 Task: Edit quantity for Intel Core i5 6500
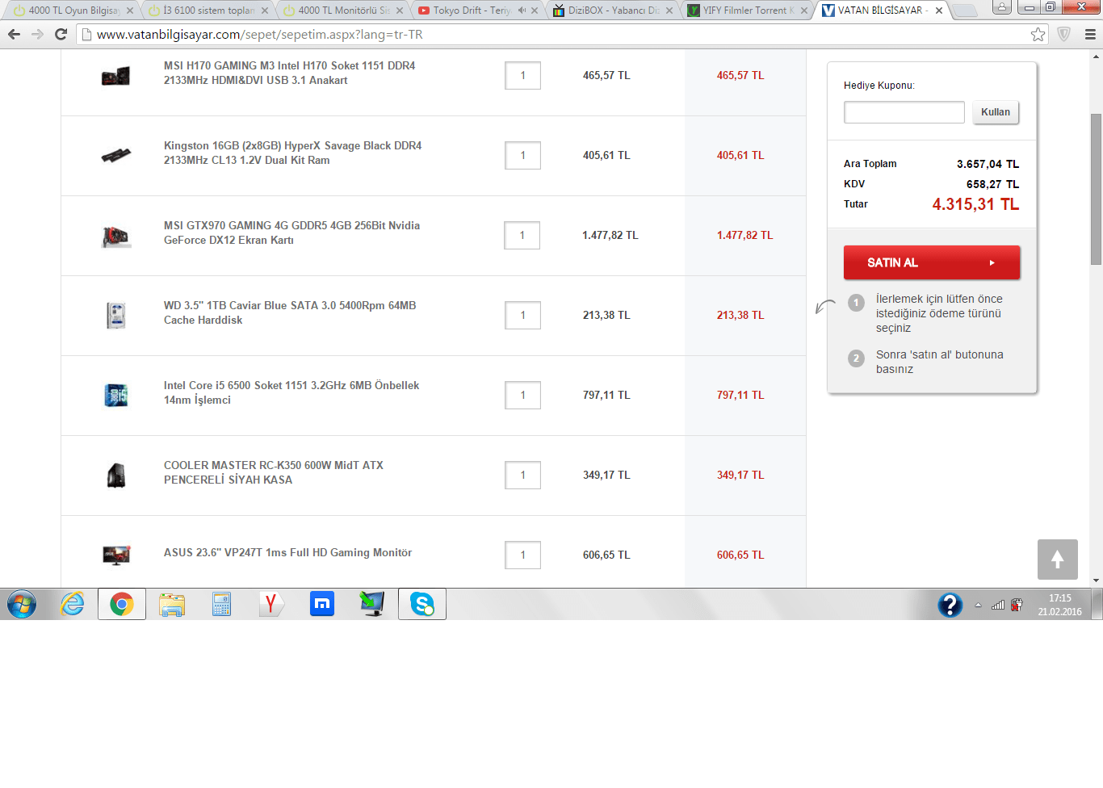pos(522,396)
